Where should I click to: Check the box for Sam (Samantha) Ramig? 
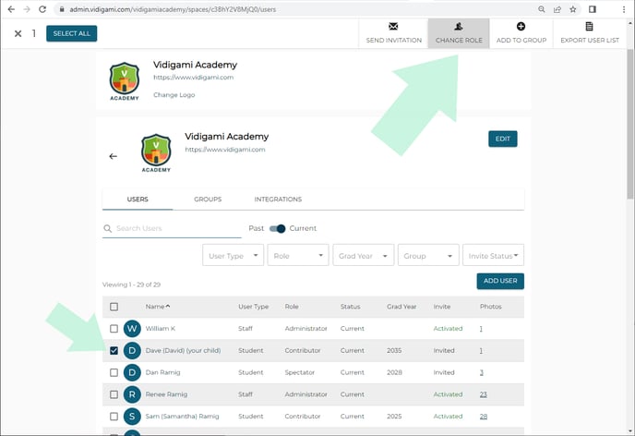[114, 417]
